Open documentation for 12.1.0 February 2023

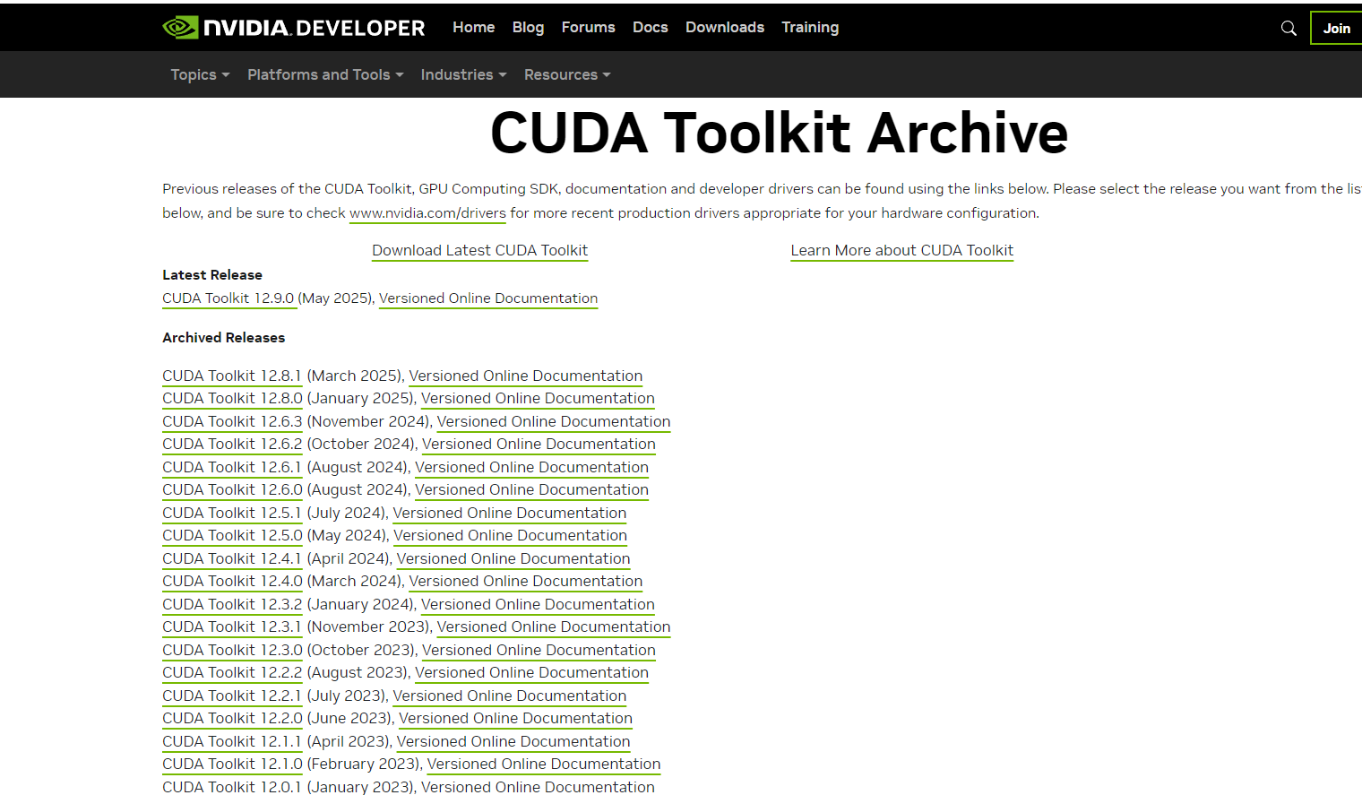pos(544,764)
